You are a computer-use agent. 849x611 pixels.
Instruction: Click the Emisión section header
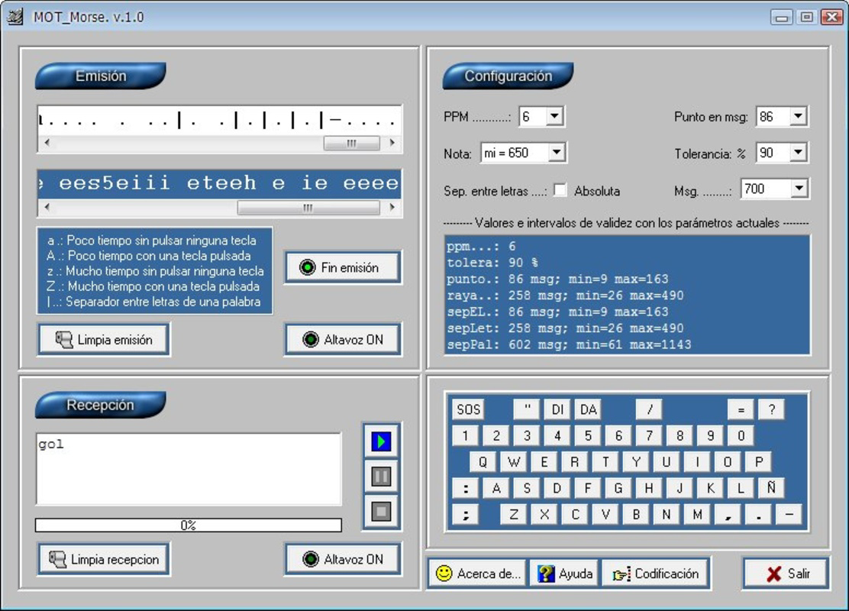coord(101,76)
